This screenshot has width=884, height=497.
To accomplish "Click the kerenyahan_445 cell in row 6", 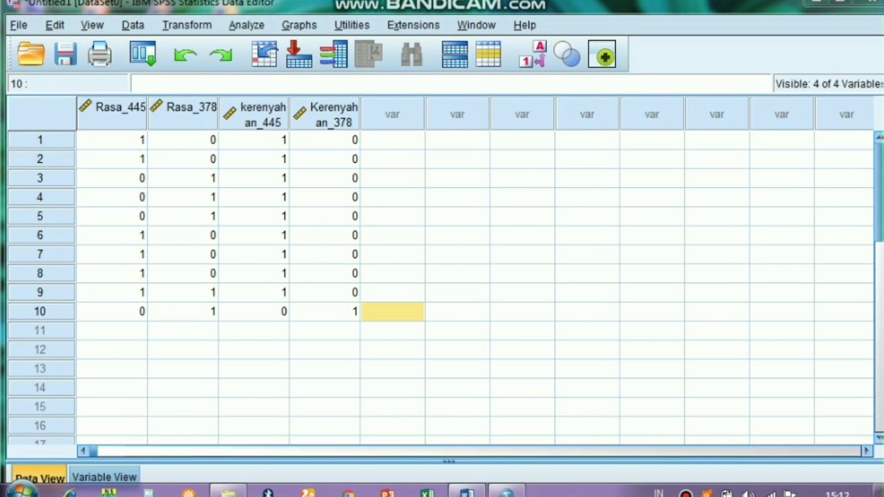I will [254, 235].
